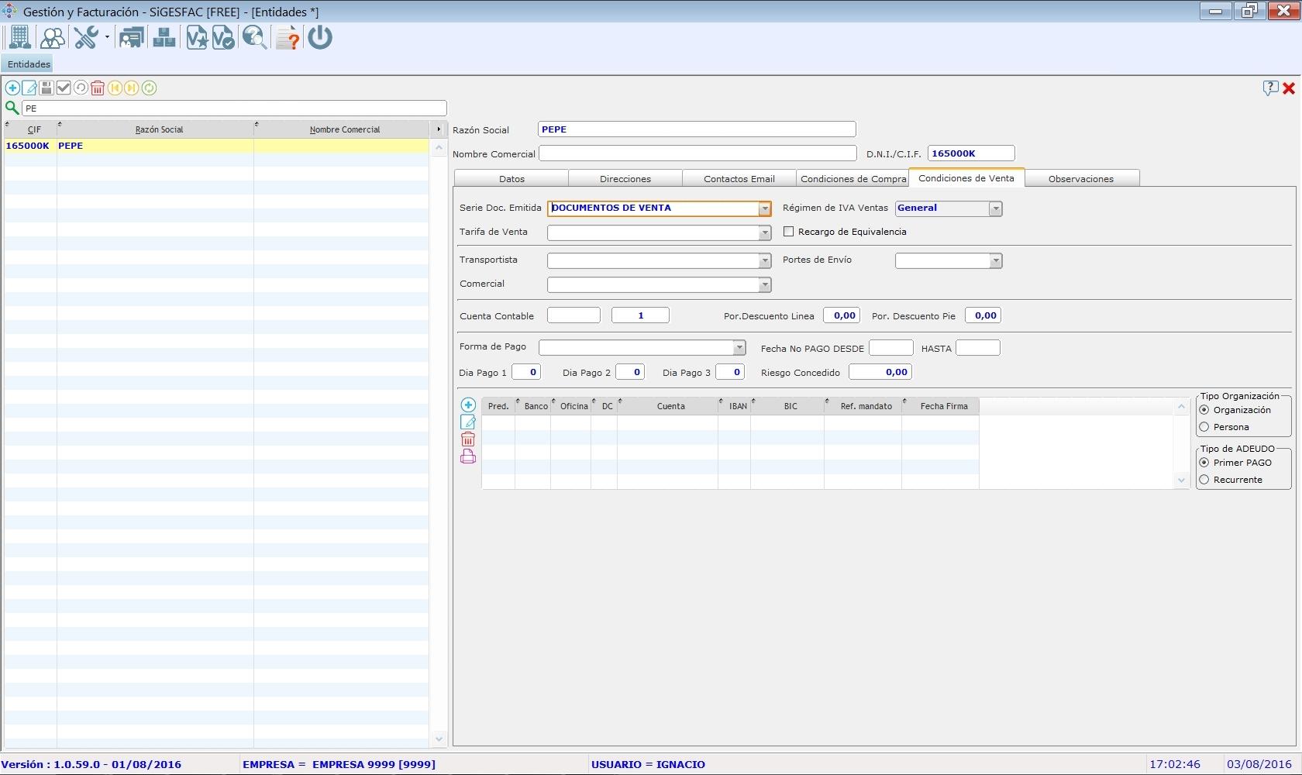Open context help icon near red X
The image size is (1302, 775).
pos(1270,88)
